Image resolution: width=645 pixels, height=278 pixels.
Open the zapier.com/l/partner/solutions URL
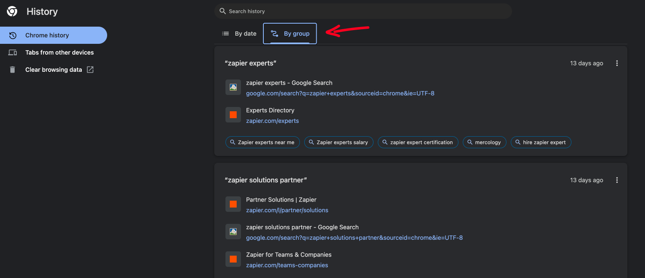287,210
